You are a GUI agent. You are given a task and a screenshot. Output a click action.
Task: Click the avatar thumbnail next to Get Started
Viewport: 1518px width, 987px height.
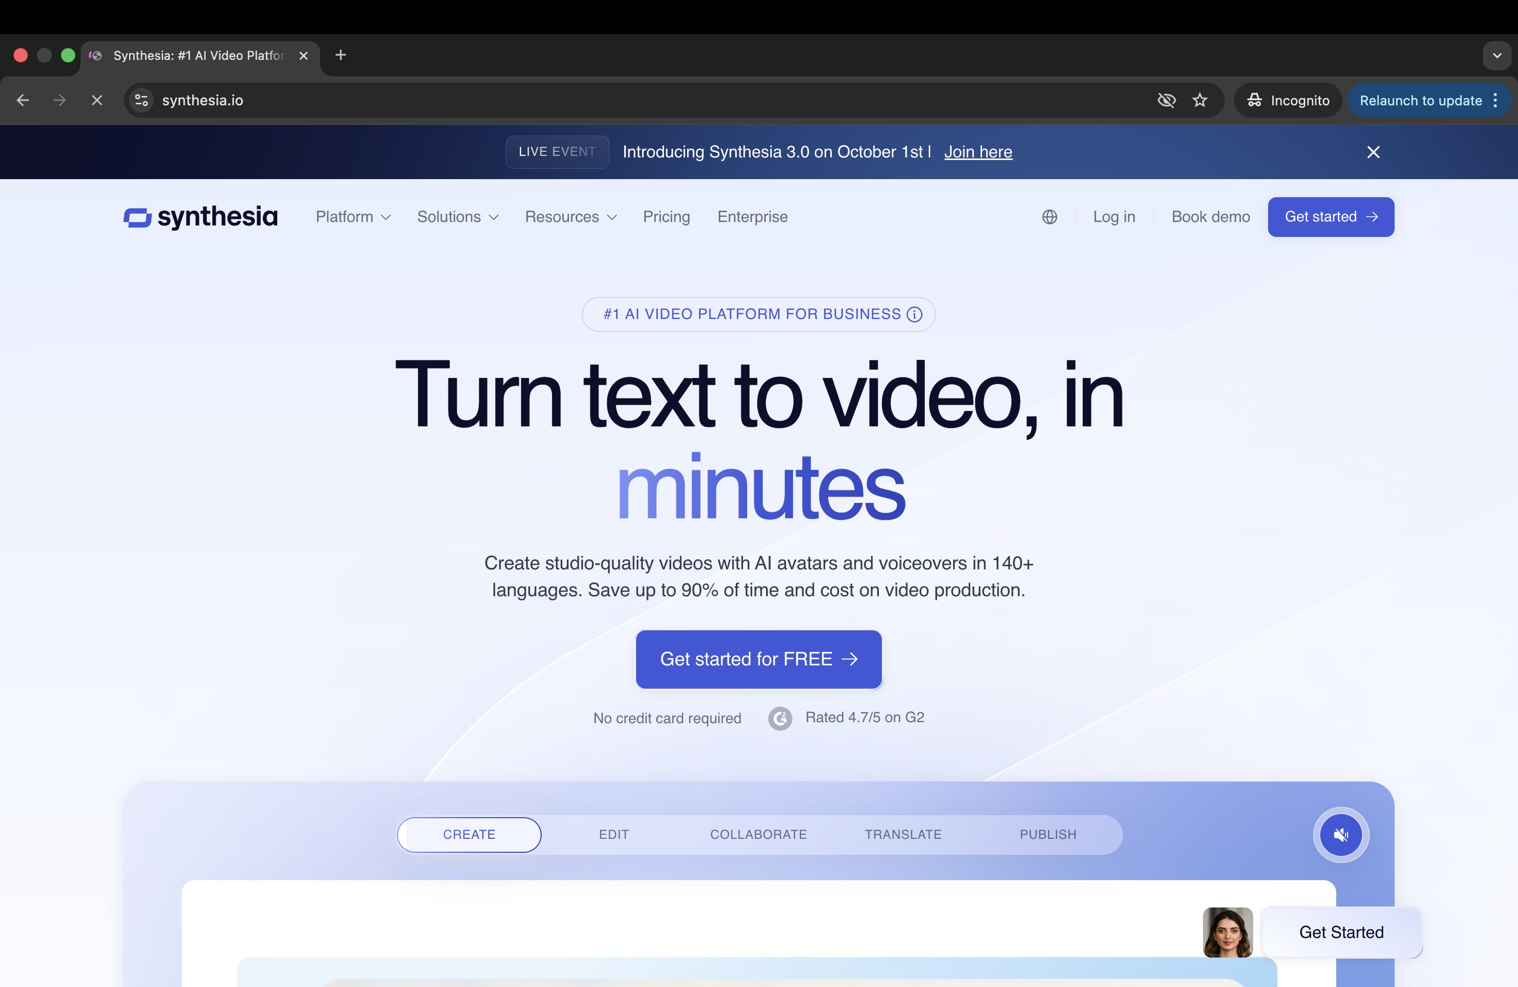click(1227, 932)
